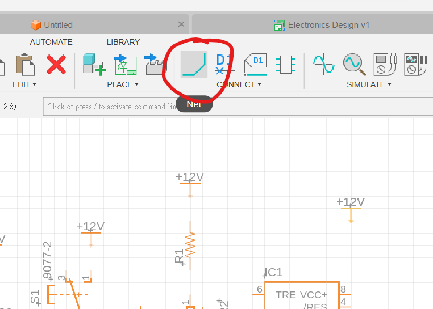This screenshot has width=433, height=309.
Task: Close the Untitled document tab
Action: (181, 24)
